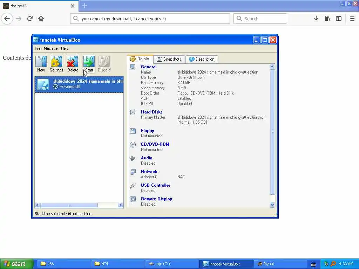Open the browser hamburger menu
The width and height of the screenshot is (359, 269).
[x=352, y=19]
